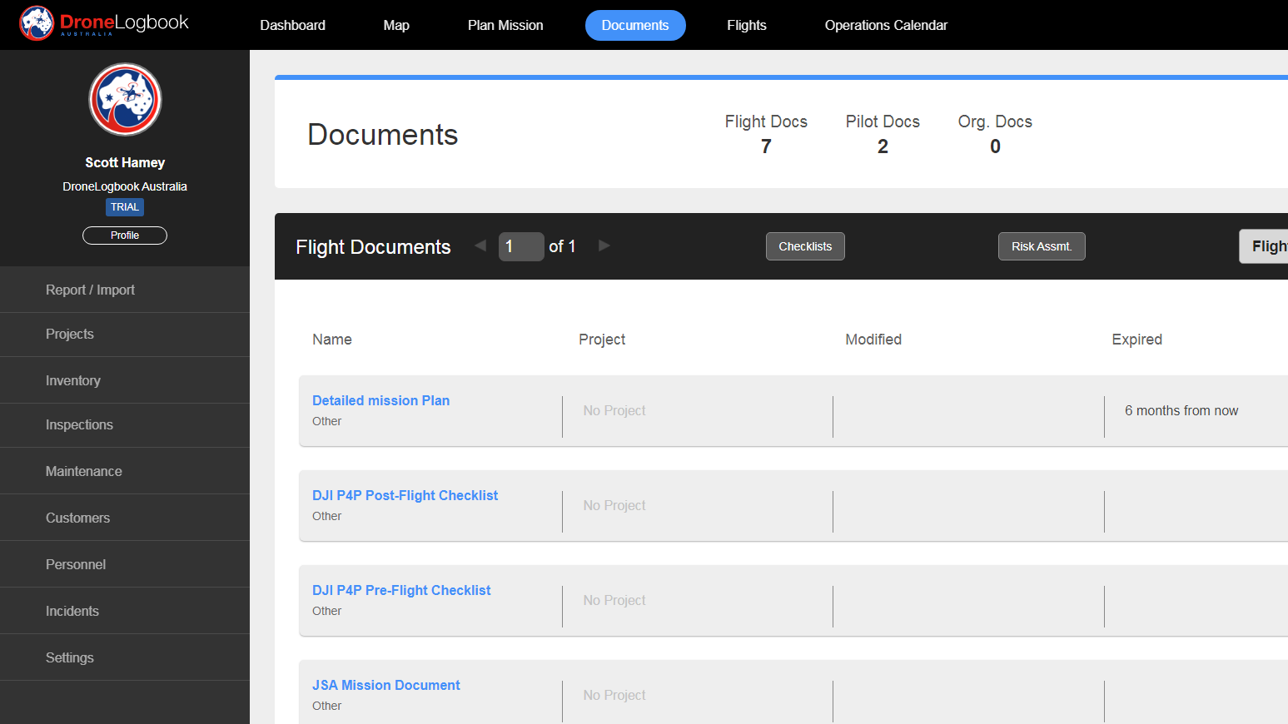Open the Flights tab
Screen dimensions: 1288x724
(747, 25)
